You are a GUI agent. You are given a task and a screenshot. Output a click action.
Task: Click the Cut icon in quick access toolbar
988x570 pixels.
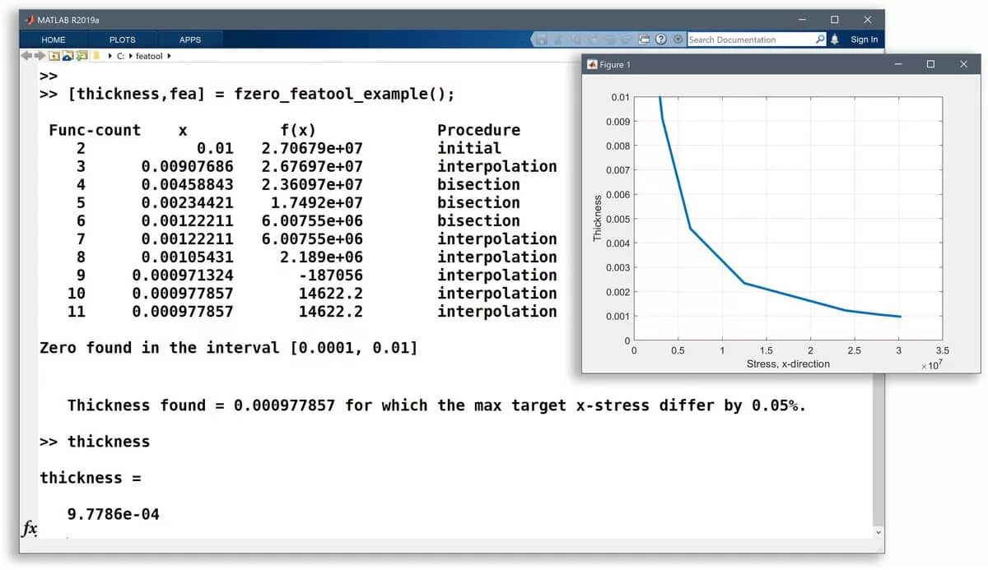click(558, 39)
